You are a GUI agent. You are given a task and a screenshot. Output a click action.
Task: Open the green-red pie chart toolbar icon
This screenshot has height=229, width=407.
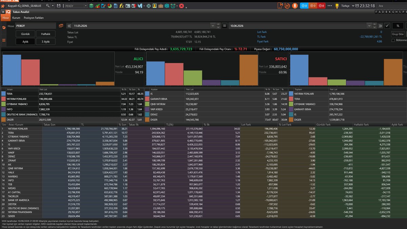coord(110,6)
